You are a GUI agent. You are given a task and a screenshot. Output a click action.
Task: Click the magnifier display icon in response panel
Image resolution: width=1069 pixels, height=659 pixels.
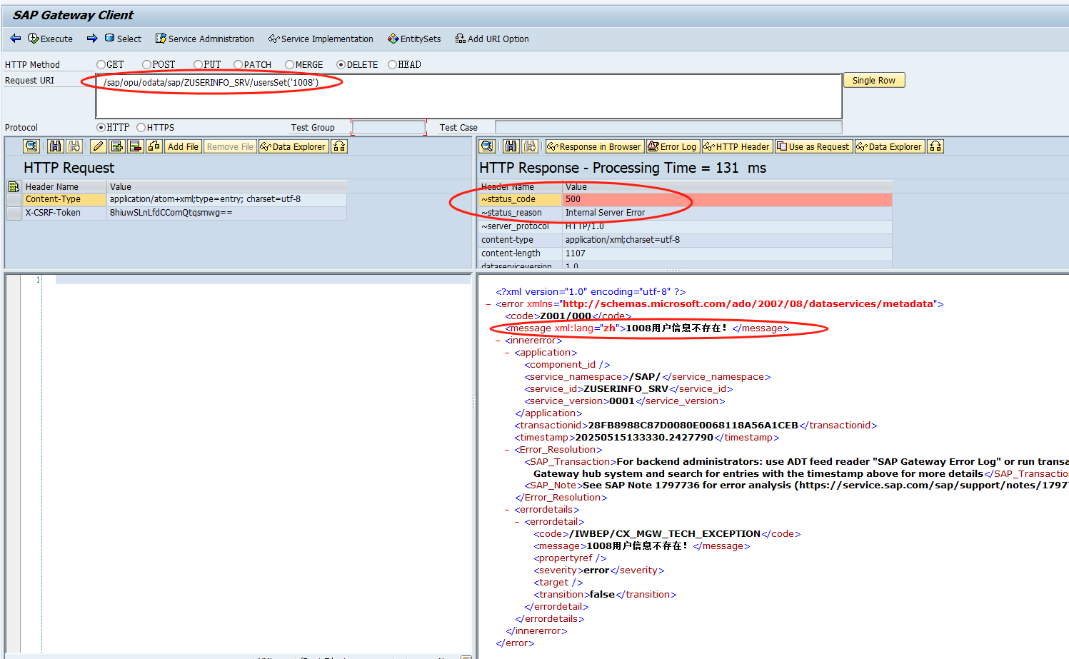(486, 146)
